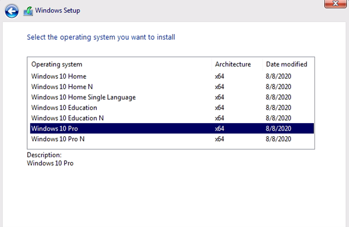Select the highlighted Windows 10 Pro row
Image resolution: width=349 pixels, height=227 pixels.
172,128
